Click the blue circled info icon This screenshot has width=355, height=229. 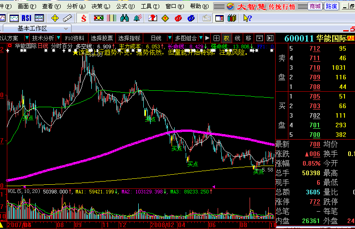191,18
